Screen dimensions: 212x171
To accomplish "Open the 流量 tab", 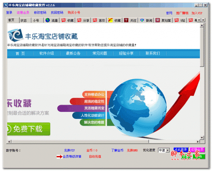I will [52, 21].
